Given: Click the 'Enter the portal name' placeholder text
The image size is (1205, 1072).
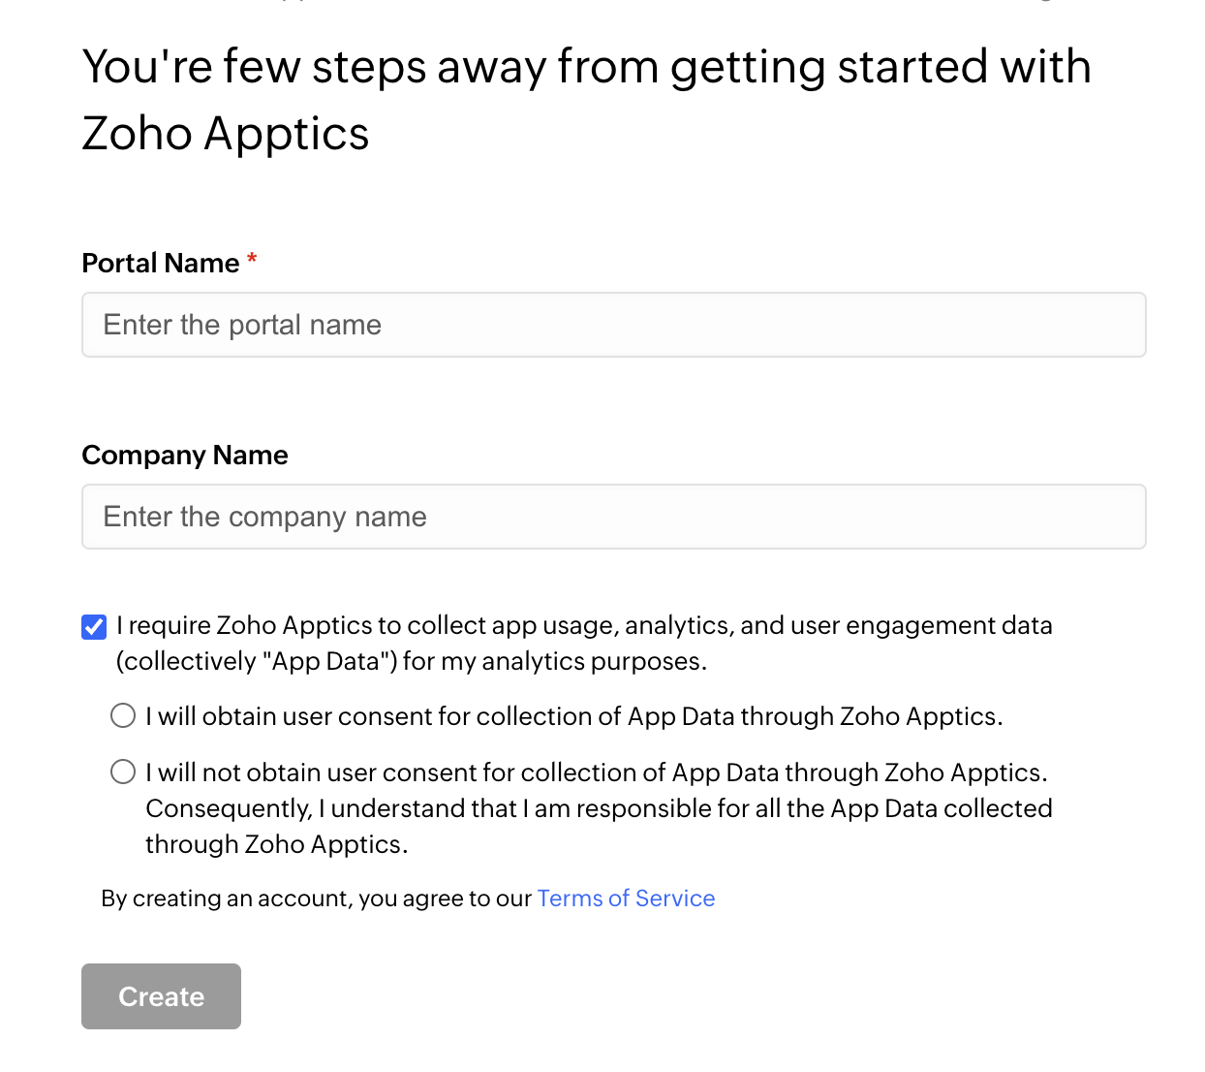Looking at the screenshot, I should (242, 325).
